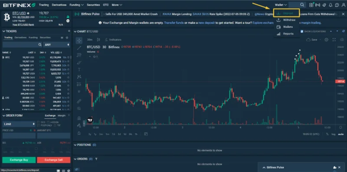Viewport: 347px width, 172px height.
Task: Collapse the Positions panel
Action: click(x=75, y=145)
